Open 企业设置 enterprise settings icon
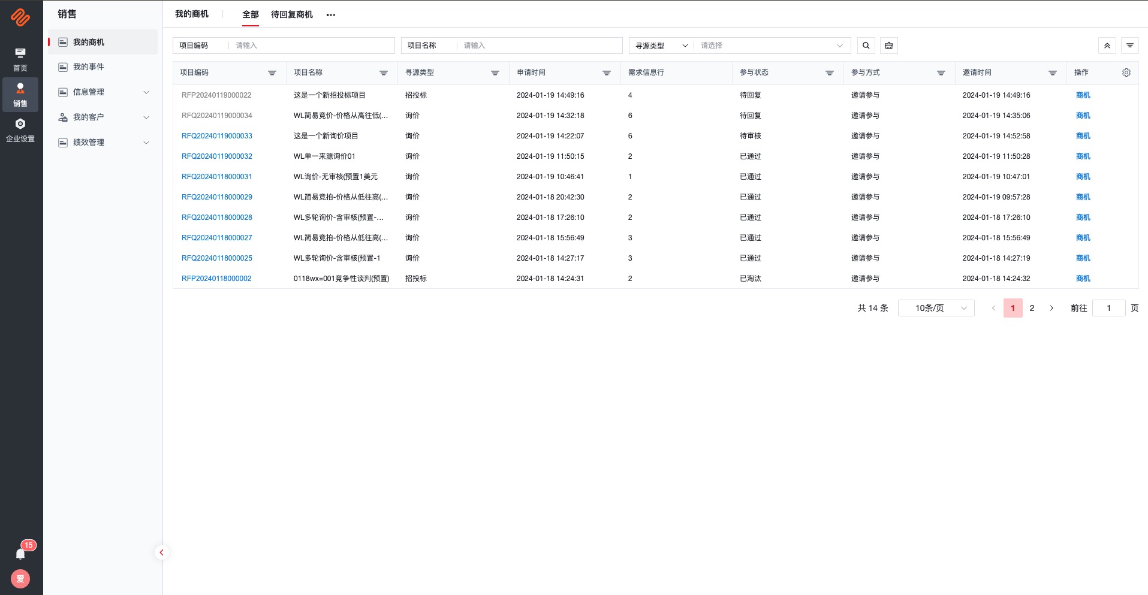This screenshot has width=1148, height=595. 20,130
